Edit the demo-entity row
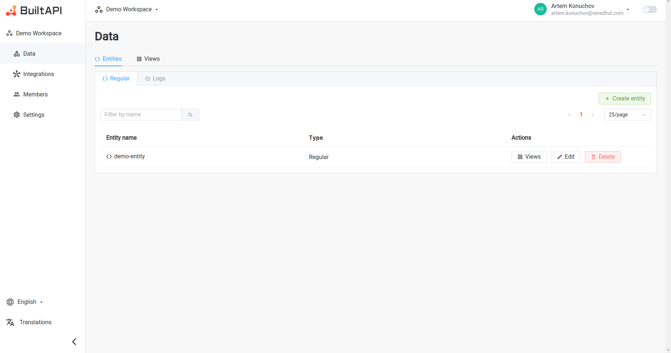 [566, 157]
